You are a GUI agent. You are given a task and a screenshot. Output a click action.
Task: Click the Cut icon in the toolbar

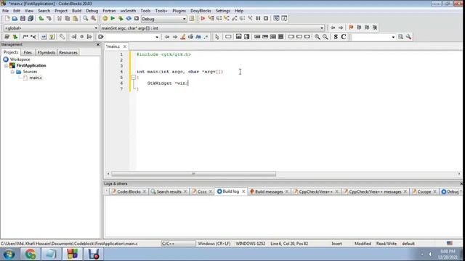point(60,19)
